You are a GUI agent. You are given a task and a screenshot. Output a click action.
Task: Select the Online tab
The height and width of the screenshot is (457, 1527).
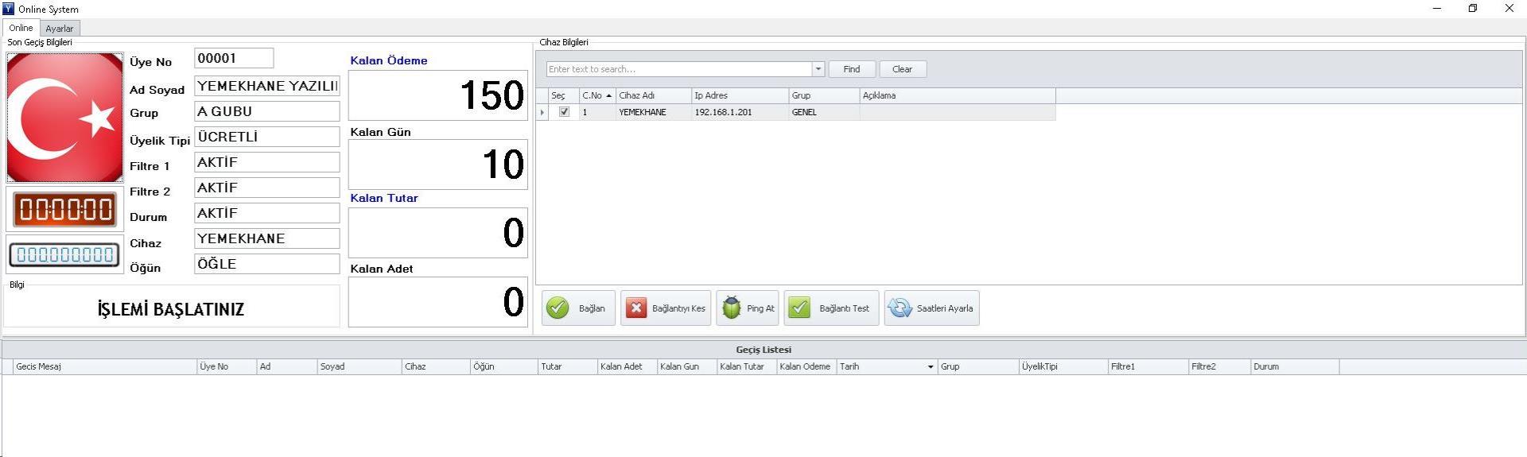21,28
